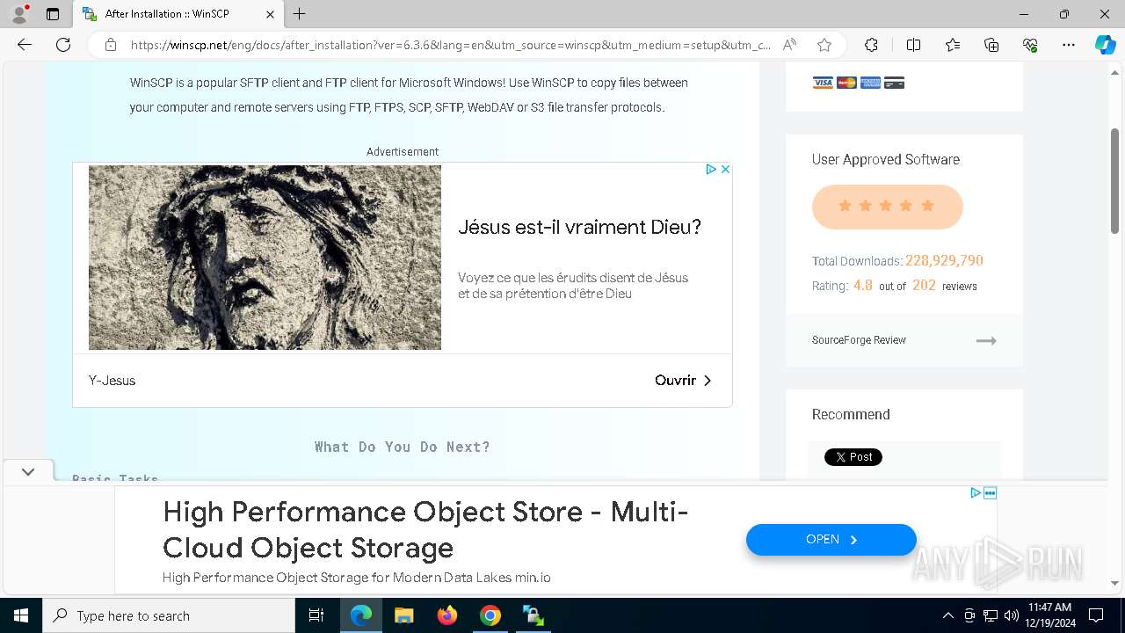This screenshot has height=633, width=1125.
Task: Open the volume control in tray
Action: 1011,615
